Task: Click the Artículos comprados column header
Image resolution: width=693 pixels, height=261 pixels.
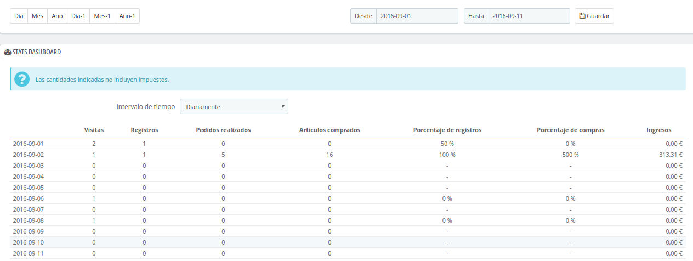Action: click(x=330, y=130)
